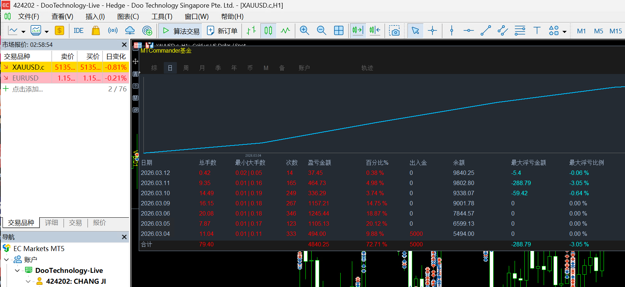Select the 周 weekly stats tab
Screen dimensions: 625x287
(x=186, y=68)
